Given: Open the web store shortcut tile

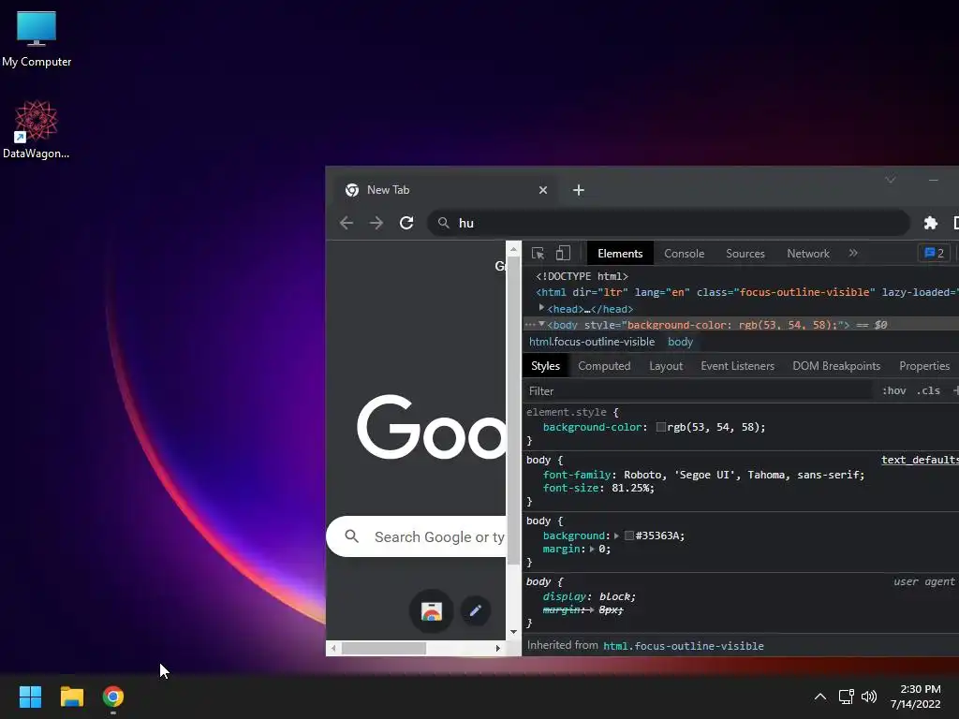Looking at the screenshot, I should 431,610.
